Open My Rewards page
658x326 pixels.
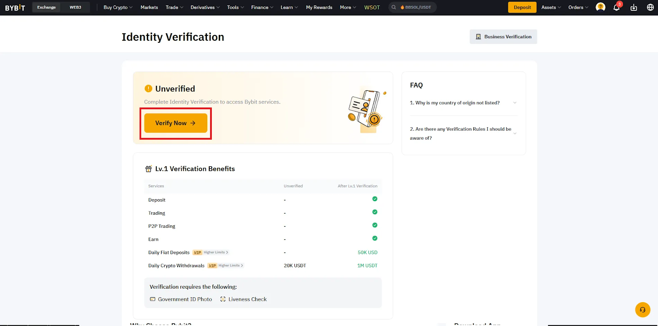[319, 7]
